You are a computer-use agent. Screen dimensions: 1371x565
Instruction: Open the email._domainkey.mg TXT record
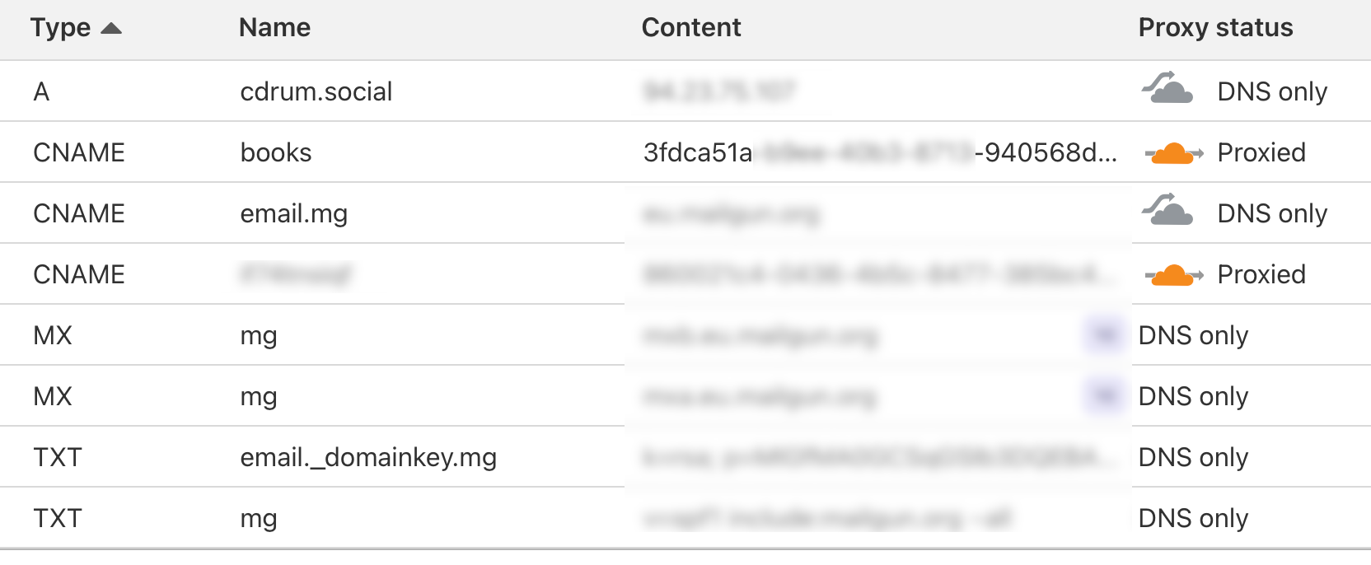tap(368, 457)
